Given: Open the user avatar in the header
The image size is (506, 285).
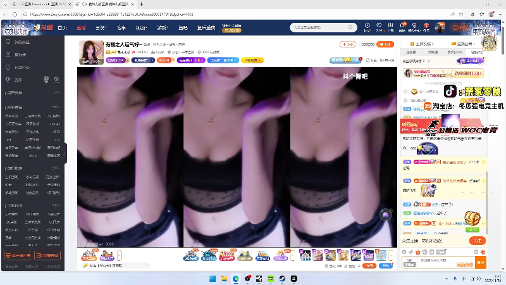Looking at the screenshot, I should 440,27.
